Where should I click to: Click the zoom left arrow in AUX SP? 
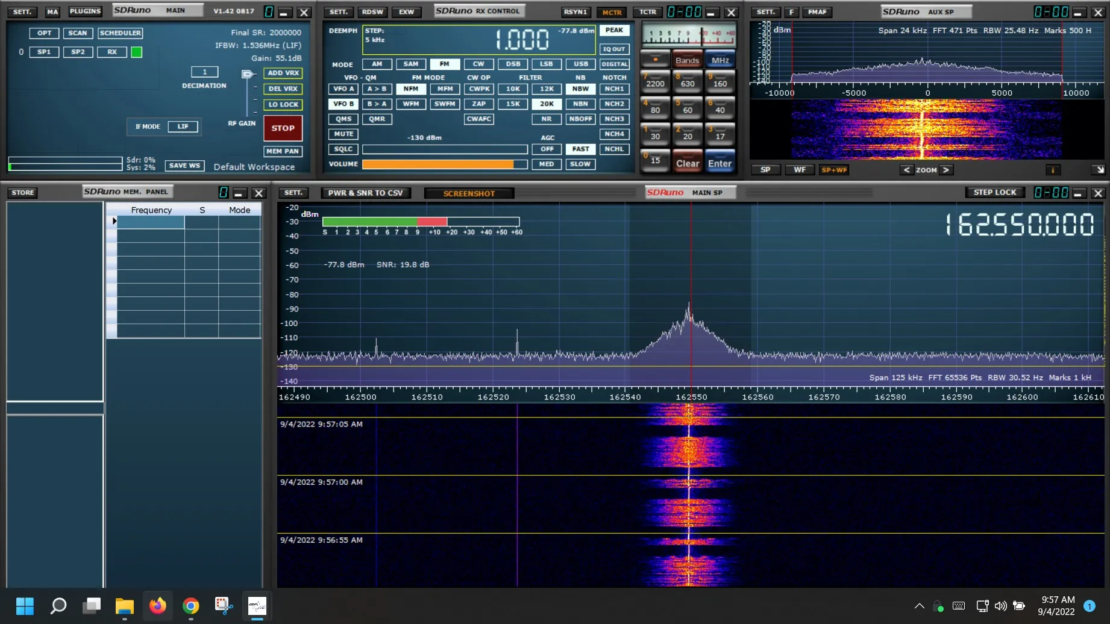[906, 170]
